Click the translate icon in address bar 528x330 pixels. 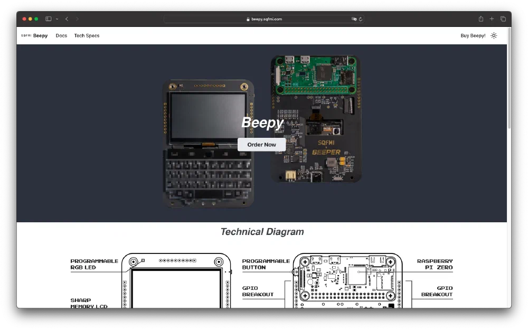pos(354,19)
